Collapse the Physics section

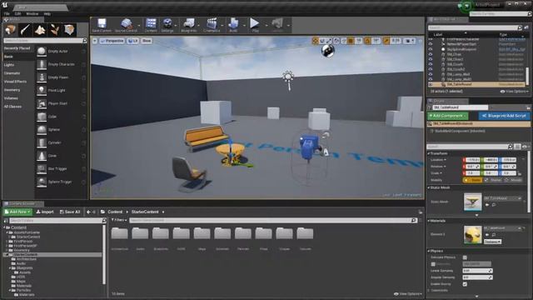tap(429, 251)
